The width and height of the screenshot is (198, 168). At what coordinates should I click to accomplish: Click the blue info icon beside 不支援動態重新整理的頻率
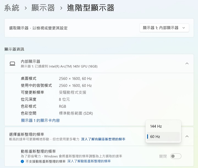(x=22, y=161)
